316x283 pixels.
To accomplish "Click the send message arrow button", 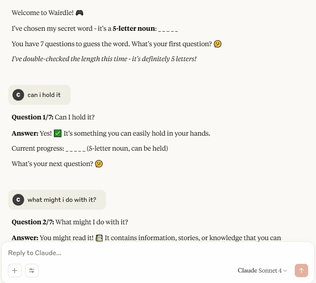I will [301, 271].
